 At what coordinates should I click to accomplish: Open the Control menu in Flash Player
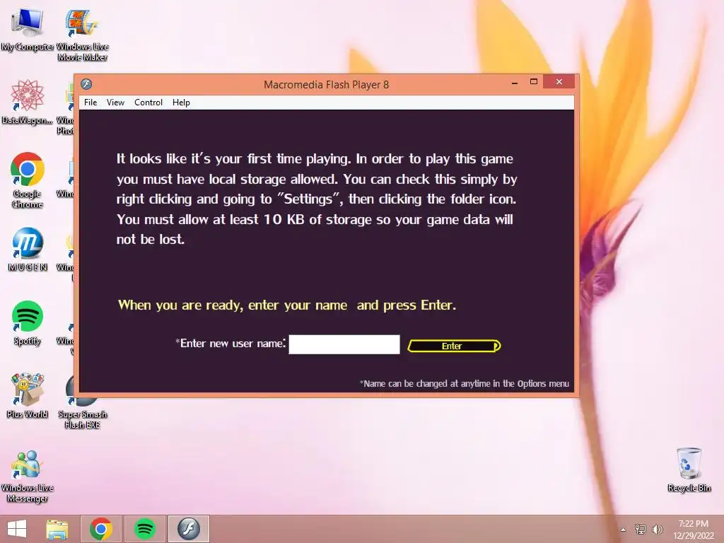point(148,103)
